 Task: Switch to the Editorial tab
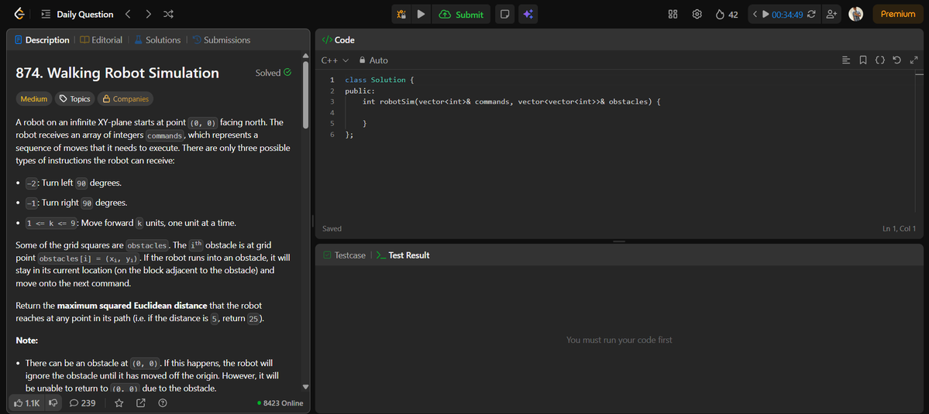click(x=102, y=40)
